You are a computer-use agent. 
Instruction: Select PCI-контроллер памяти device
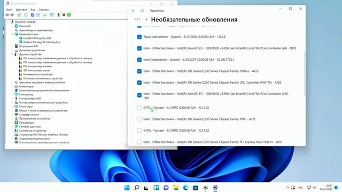click(x=37, y=66)
